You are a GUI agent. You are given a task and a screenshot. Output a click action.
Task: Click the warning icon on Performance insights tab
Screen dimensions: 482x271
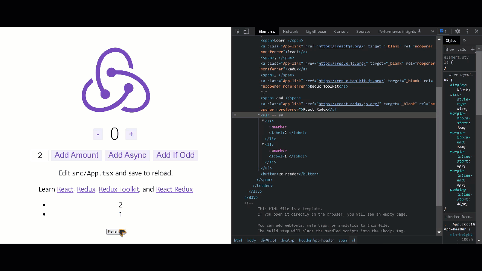(x=419, y=32)
